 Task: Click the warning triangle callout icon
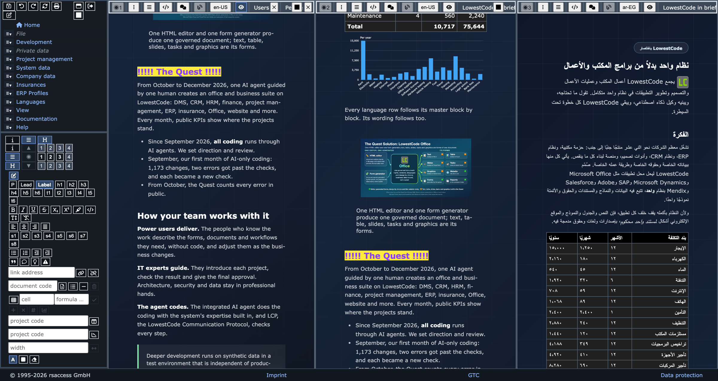click(45, 262)
